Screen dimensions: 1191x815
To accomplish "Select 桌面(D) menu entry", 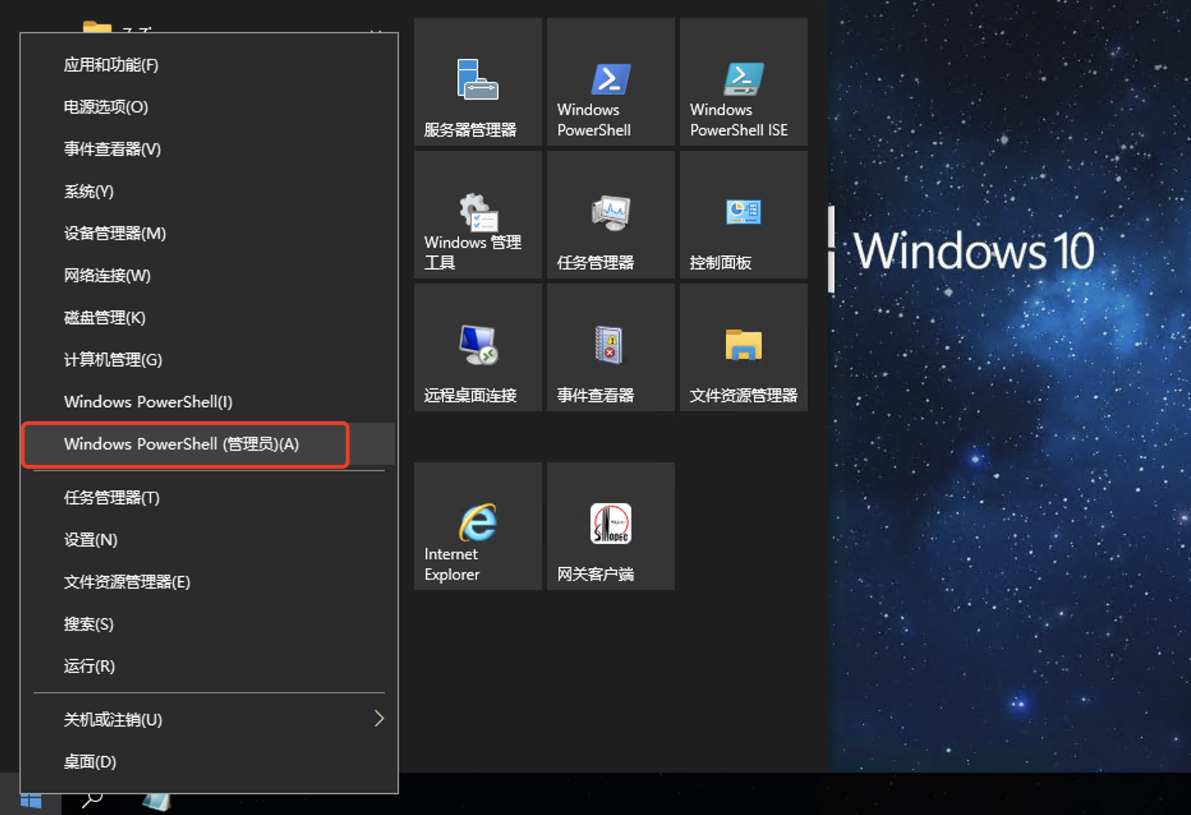I will coord(209,762).
